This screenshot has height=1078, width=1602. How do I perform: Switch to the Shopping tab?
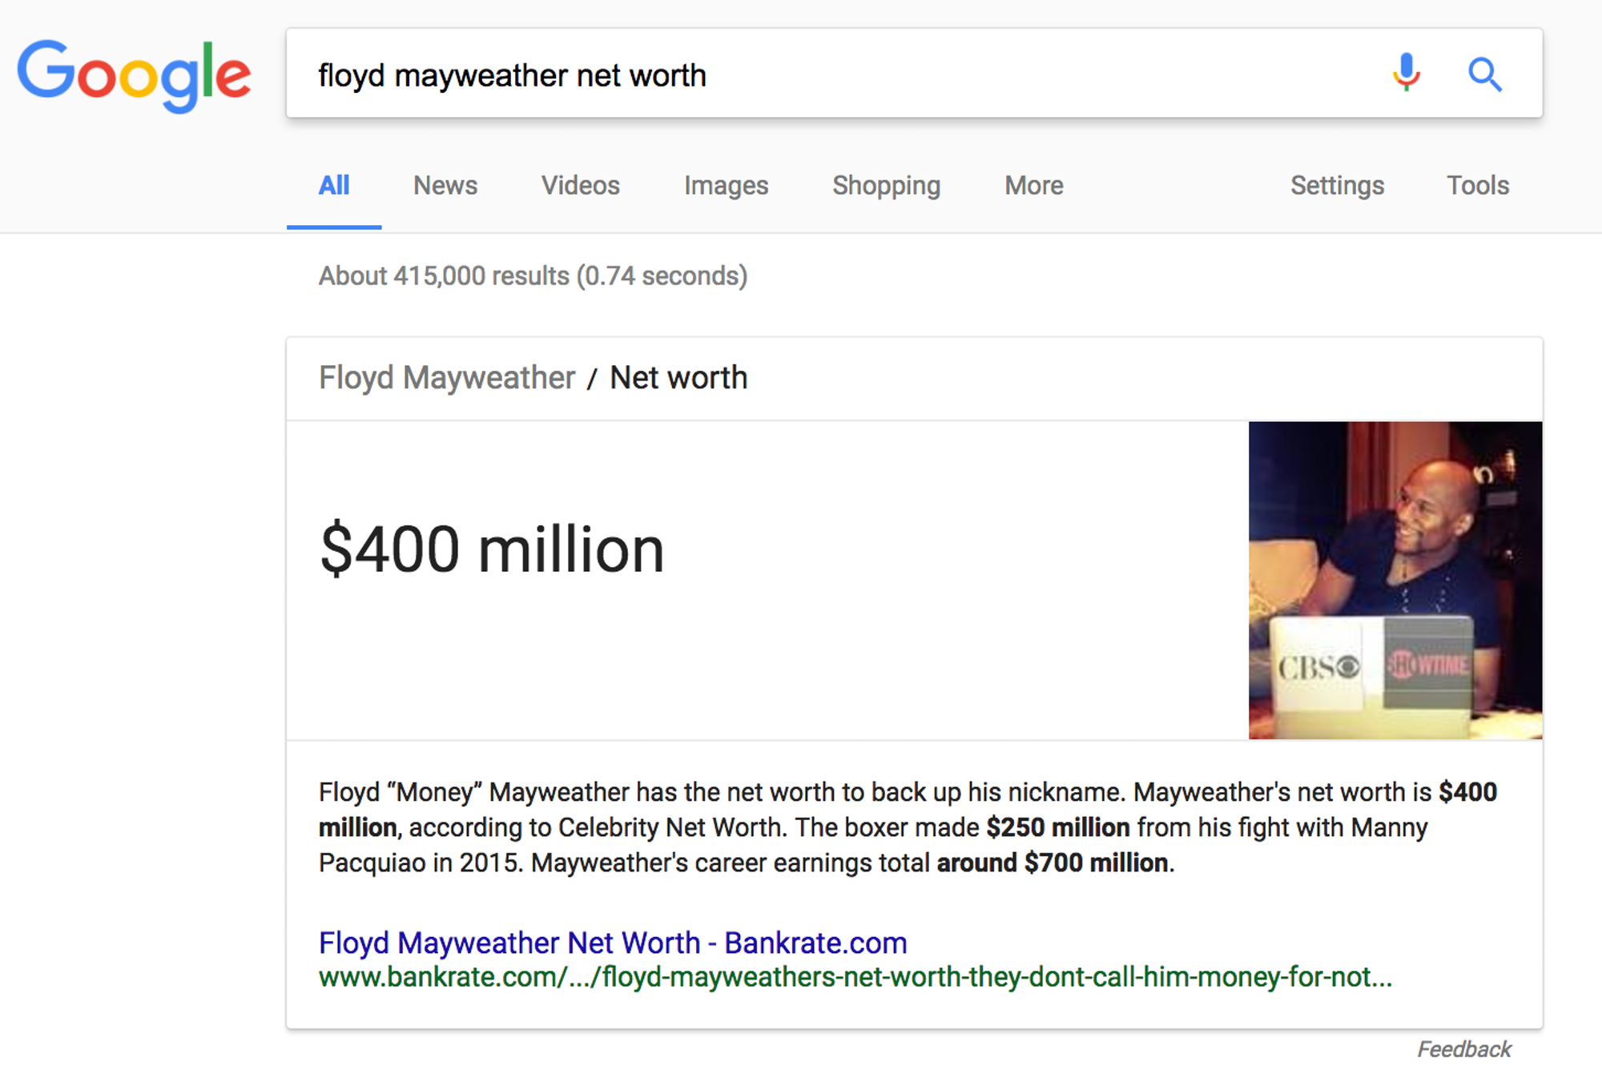click(x=886, y=186)
